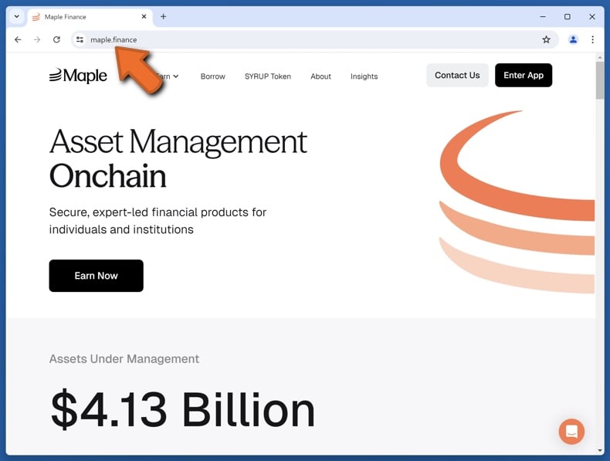Expand the Earn menu chevron
The image size is (610, 461).
(176, 76)
